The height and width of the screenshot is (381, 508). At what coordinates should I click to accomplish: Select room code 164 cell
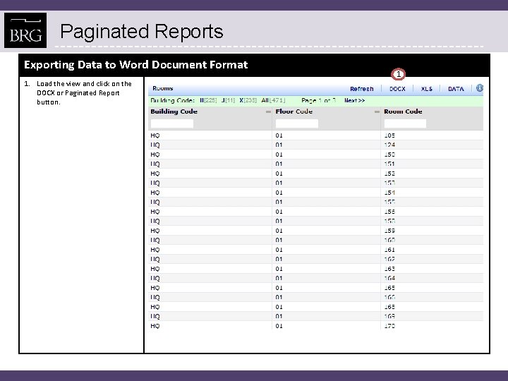pyautogui.click(x=389, y=278)
